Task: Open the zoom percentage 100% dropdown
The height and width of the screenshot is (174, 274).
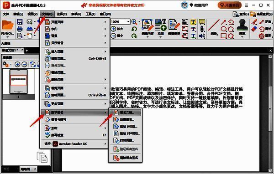Action: (x=128, y=21)
